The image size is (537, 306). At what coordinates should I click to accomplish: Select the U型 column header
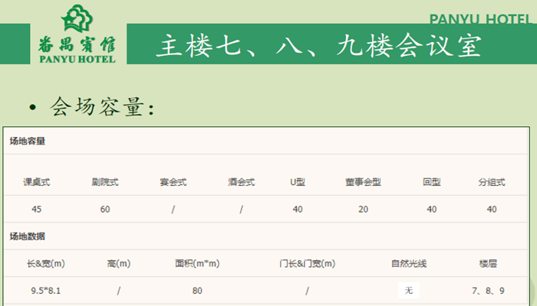[x=298, y=183]
